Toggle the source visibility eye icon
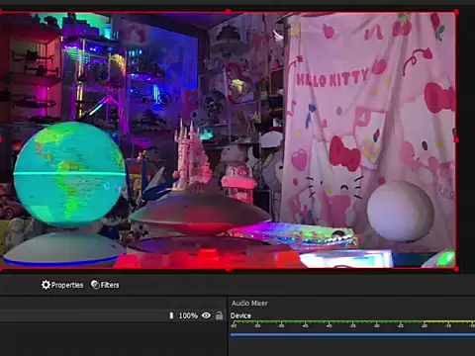 pos(206,315)
